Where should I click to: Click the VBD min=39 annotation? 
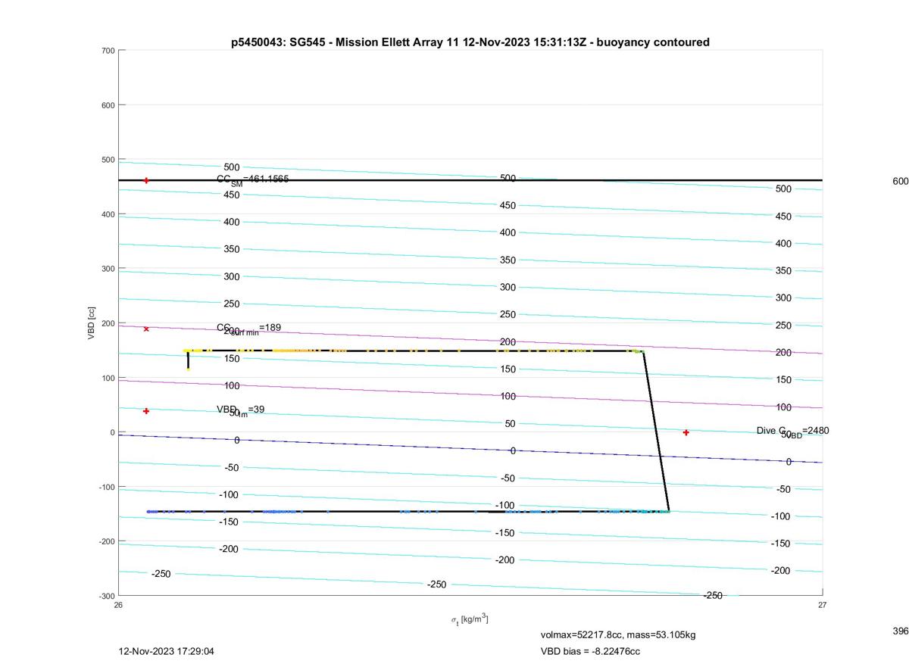coord(240,410)
